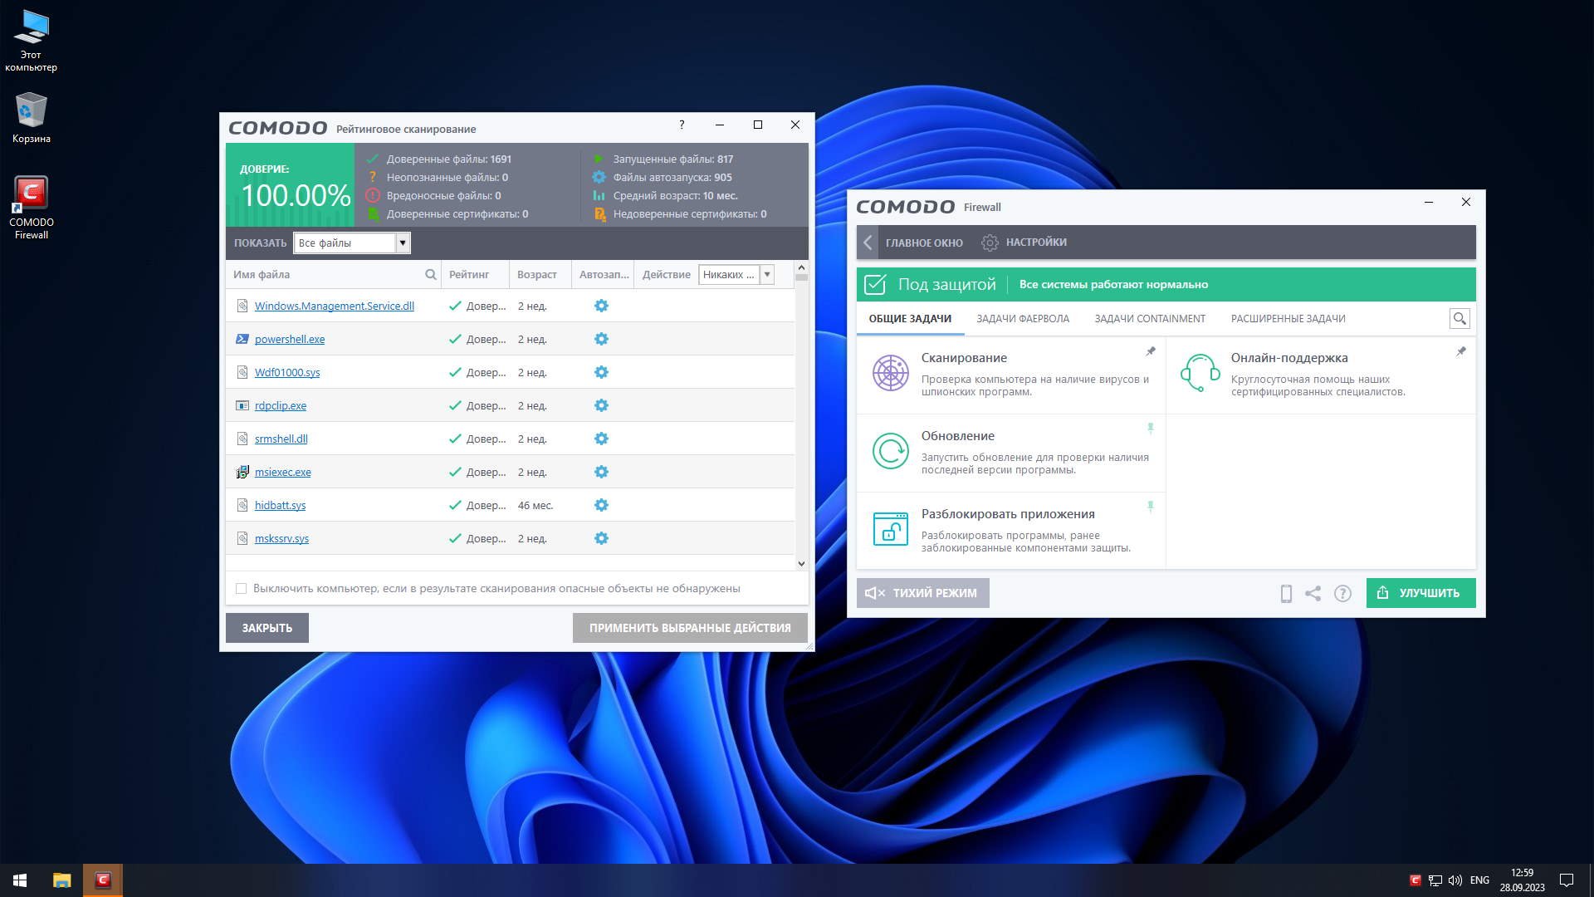Switch to the Firewall Tasks (Задачи фаервола) tab
Viewport: 1594px width, 897px height.
1022,319
